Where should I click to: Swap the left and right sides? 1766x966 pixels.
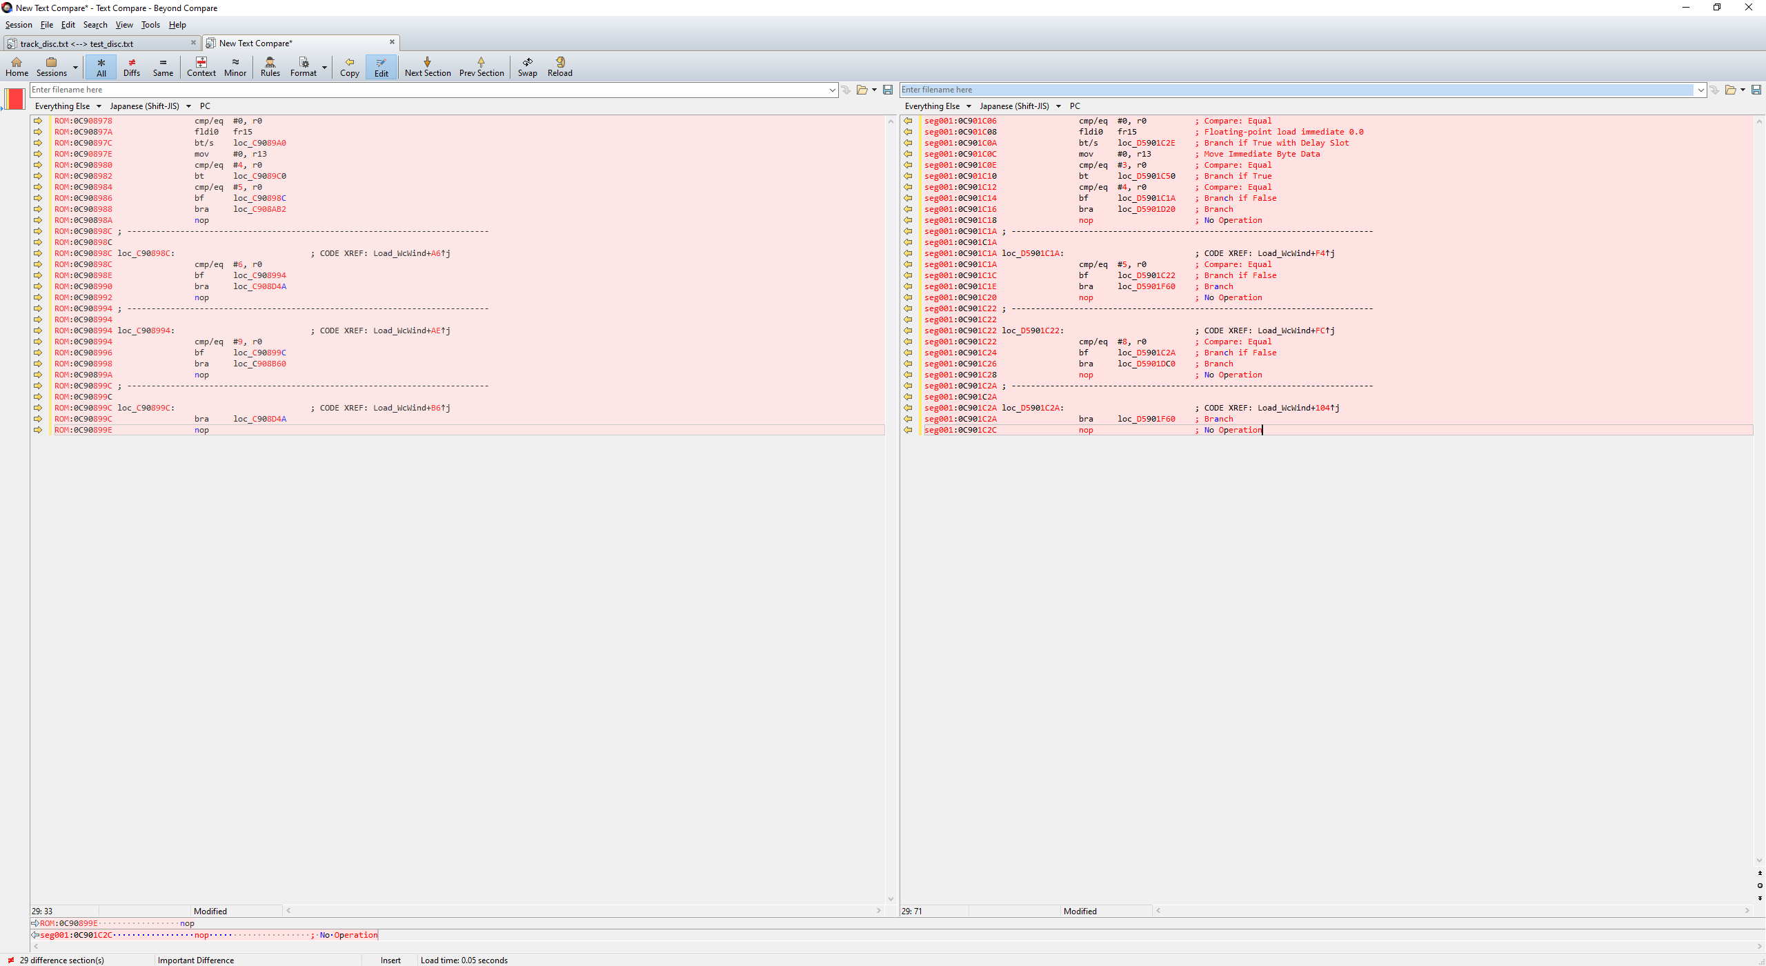tap(527, 66)
